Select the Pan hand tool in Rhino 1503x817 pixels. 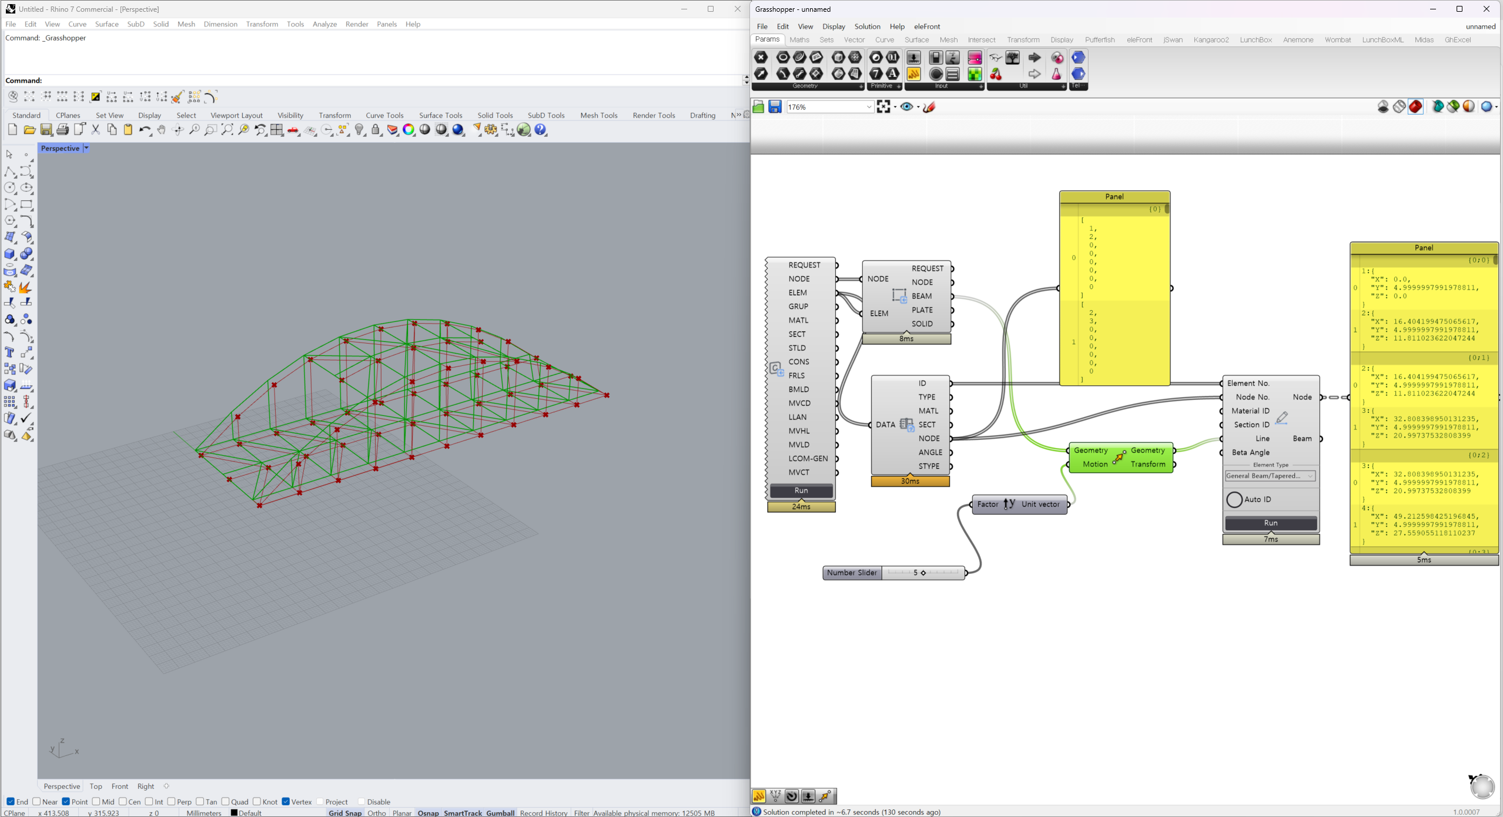(161, 130)
